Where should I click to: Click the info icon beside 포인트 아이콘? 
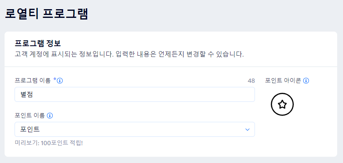coord(306,81)
